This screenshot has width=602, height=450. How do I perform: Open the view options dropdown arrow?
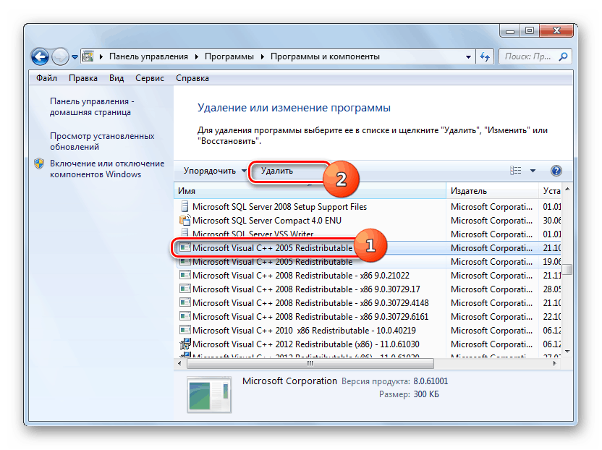[533, 171]
